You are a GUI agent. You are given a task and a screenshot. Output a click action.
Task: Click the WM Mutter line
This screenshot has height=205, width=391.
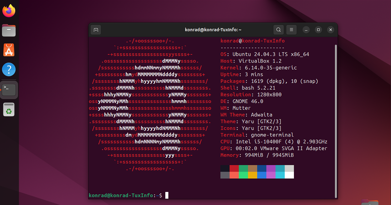coord(236,108)
